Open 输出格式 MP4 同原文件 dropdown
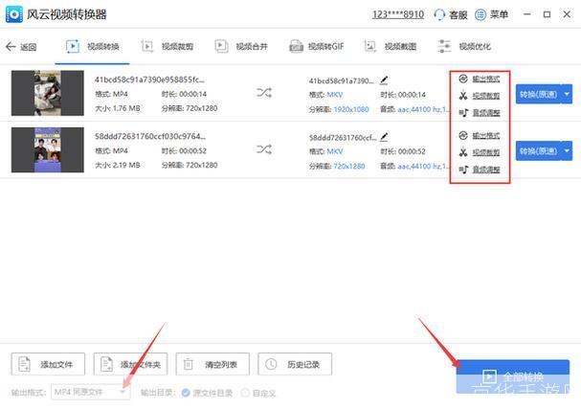 click(x=91, y=392)
